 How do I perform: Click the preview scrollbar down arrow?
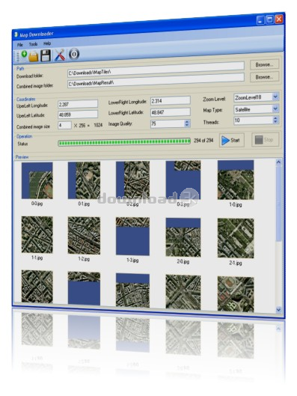pos(278,309)
